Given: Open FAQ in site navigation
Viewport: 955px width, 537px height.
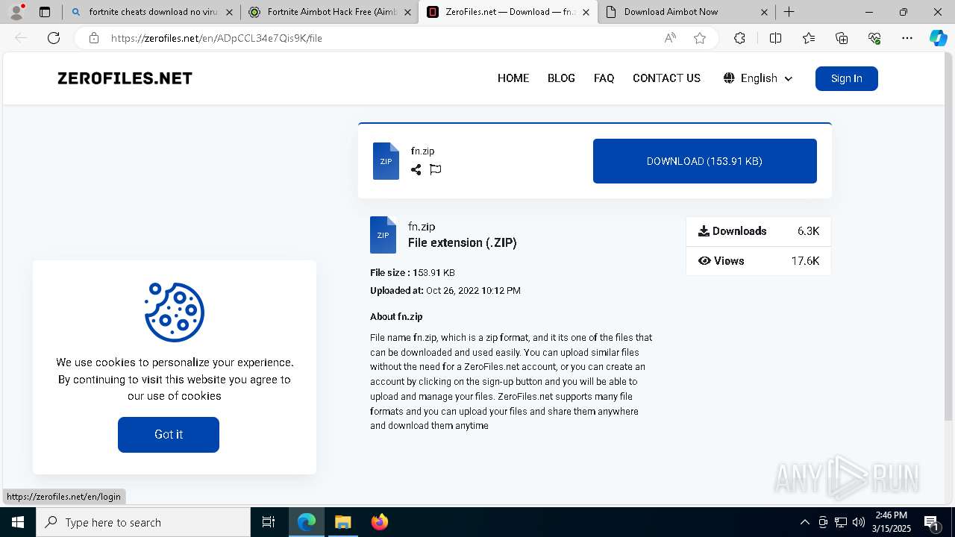Looking at the screenshot, I should click(x=604, y=78).
